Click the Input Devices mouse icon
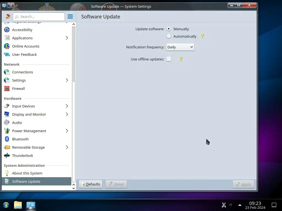The width and height of the screenshot is (282, 211). (x=7, y=106)
